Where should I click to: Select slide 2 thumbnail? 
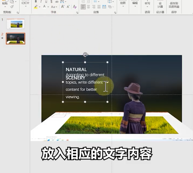point(15,38)
